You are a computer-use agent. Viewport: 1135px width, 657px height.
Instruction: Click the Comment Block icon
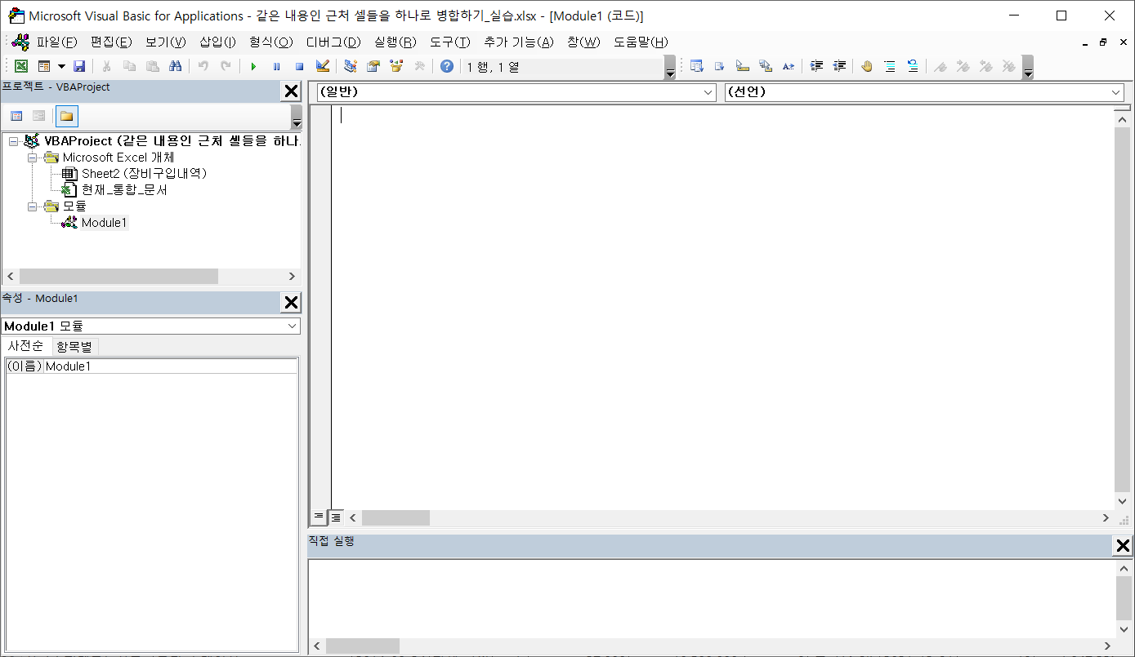coord(890,66)
